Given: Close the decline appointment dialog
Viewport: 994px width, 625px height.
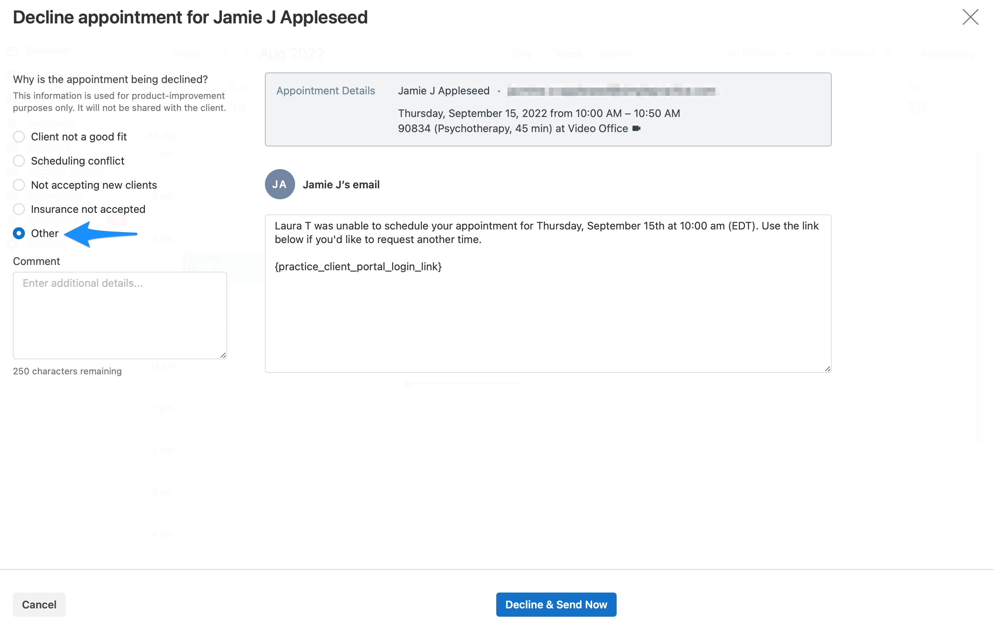Looking at the screenshot, I should click(x=970, y=17).
